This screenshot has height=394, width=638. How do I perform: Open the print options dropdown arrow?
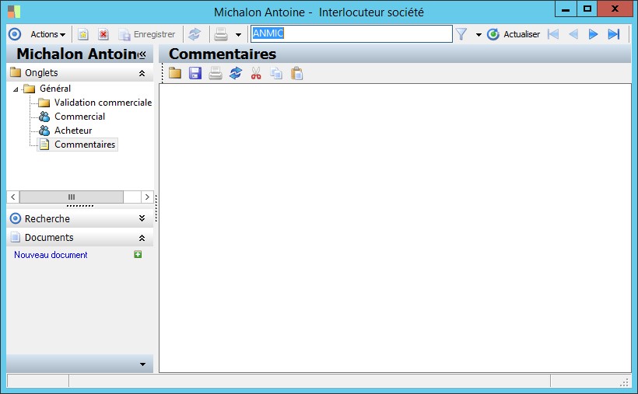(x=238, y=35)
